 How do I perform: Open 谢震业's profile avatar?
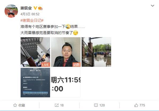11,11
